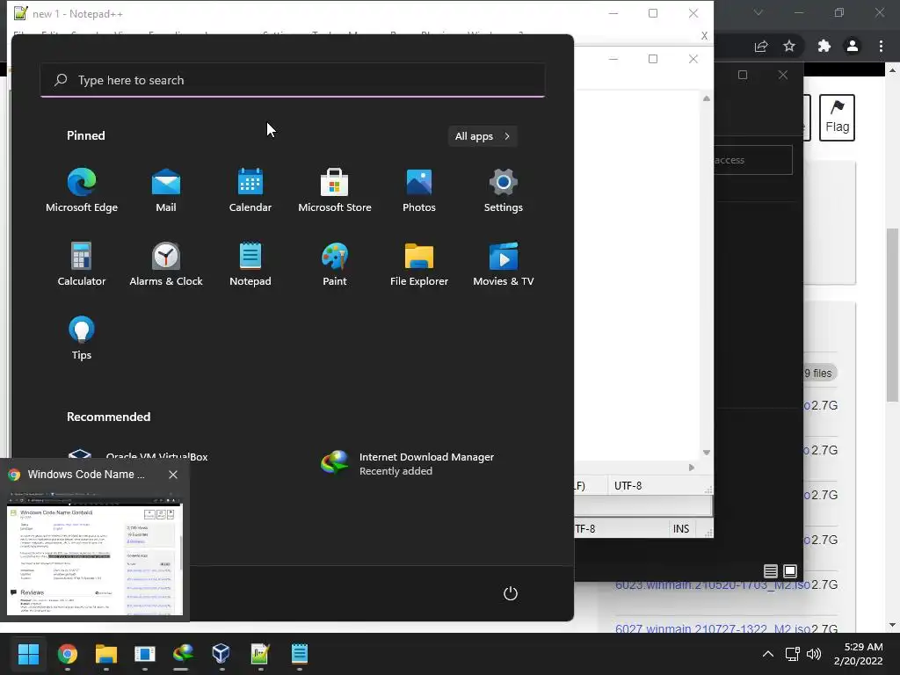Close Notepad++ document with small X

[x=704, y=35]
